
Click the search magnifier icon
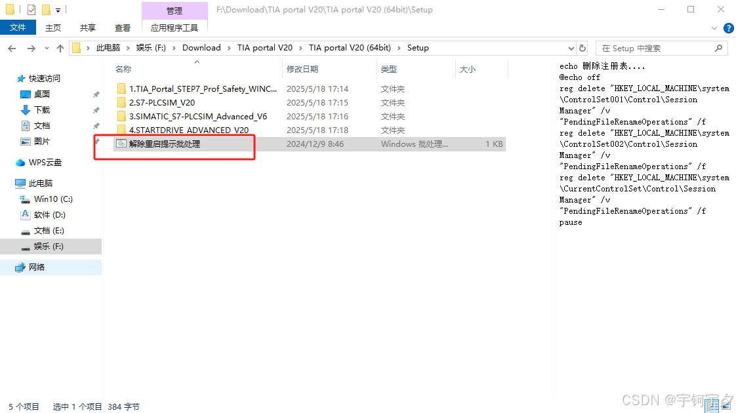719,48
